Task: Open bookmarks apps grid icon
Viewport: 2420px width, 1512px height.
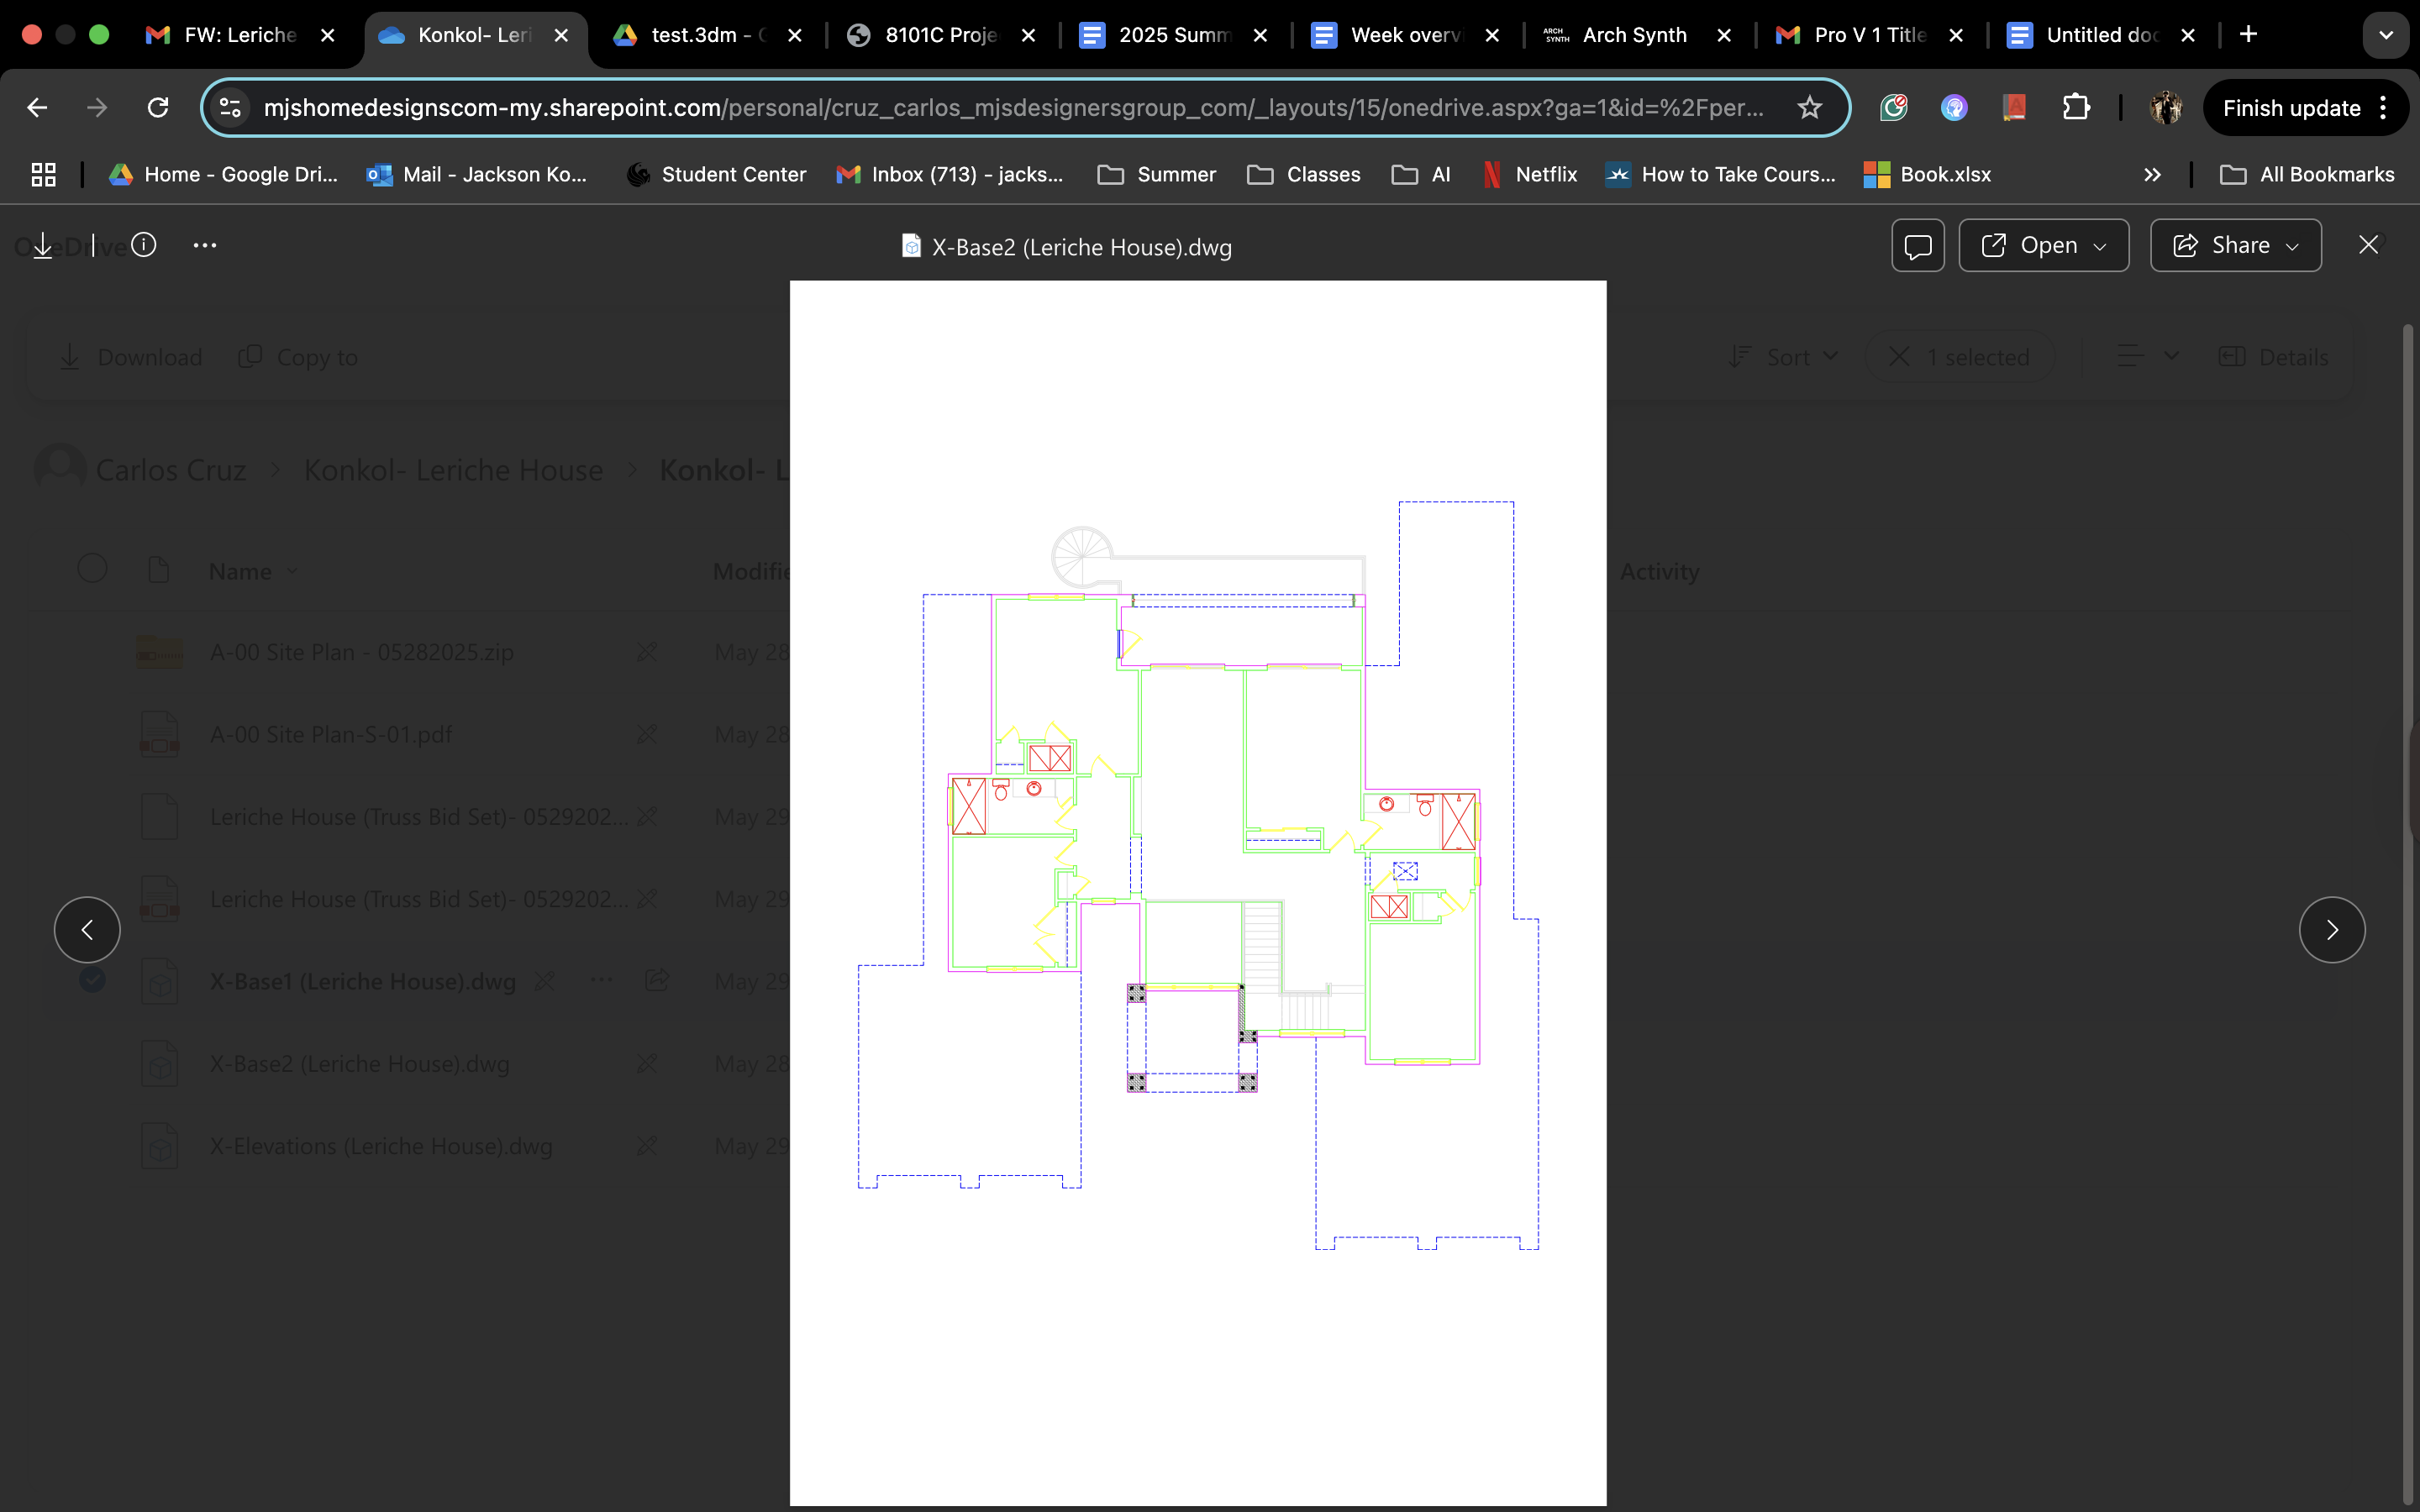Action: pos(43,175)
